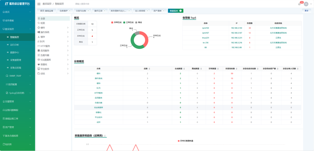This screenshot has height=151, width=314.
Task: Open the notification bell icon
Action: 299,4
